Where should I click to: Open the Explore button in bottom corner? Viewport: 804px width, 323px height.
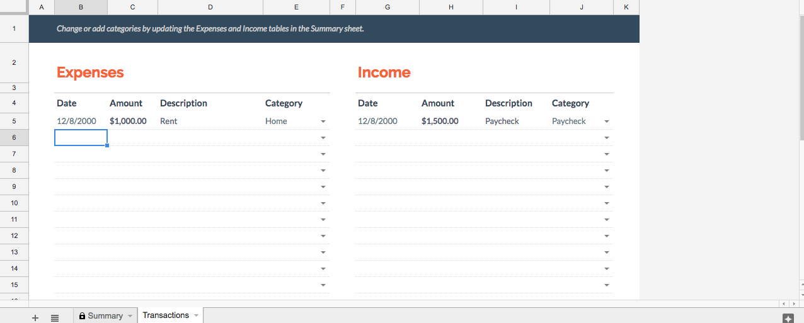tap(788, 318)
